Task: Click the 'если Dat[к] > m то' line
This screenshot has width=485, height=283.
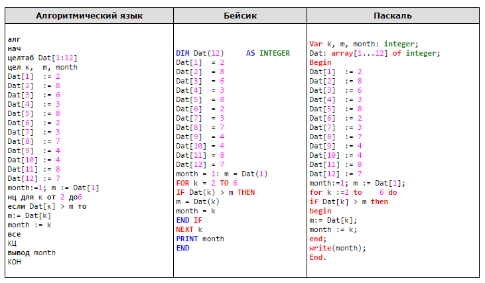Action: (47, 206)
